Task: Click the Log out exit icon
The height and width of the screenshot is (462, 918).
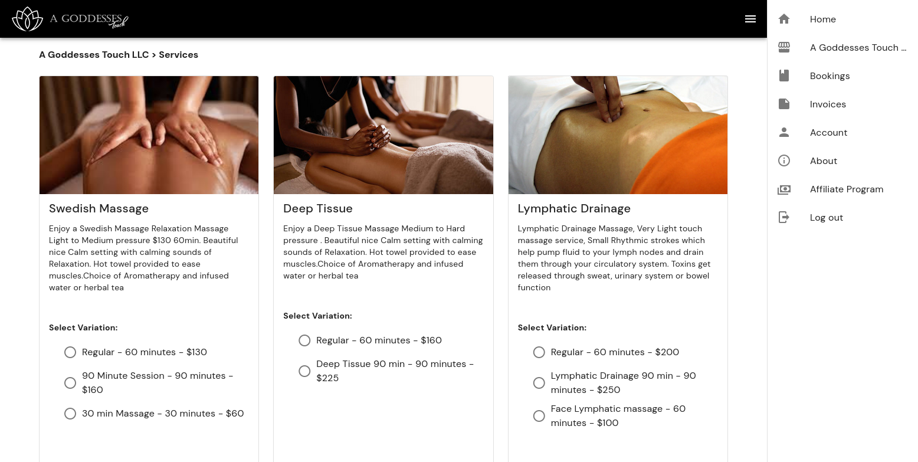Action: 784,217
